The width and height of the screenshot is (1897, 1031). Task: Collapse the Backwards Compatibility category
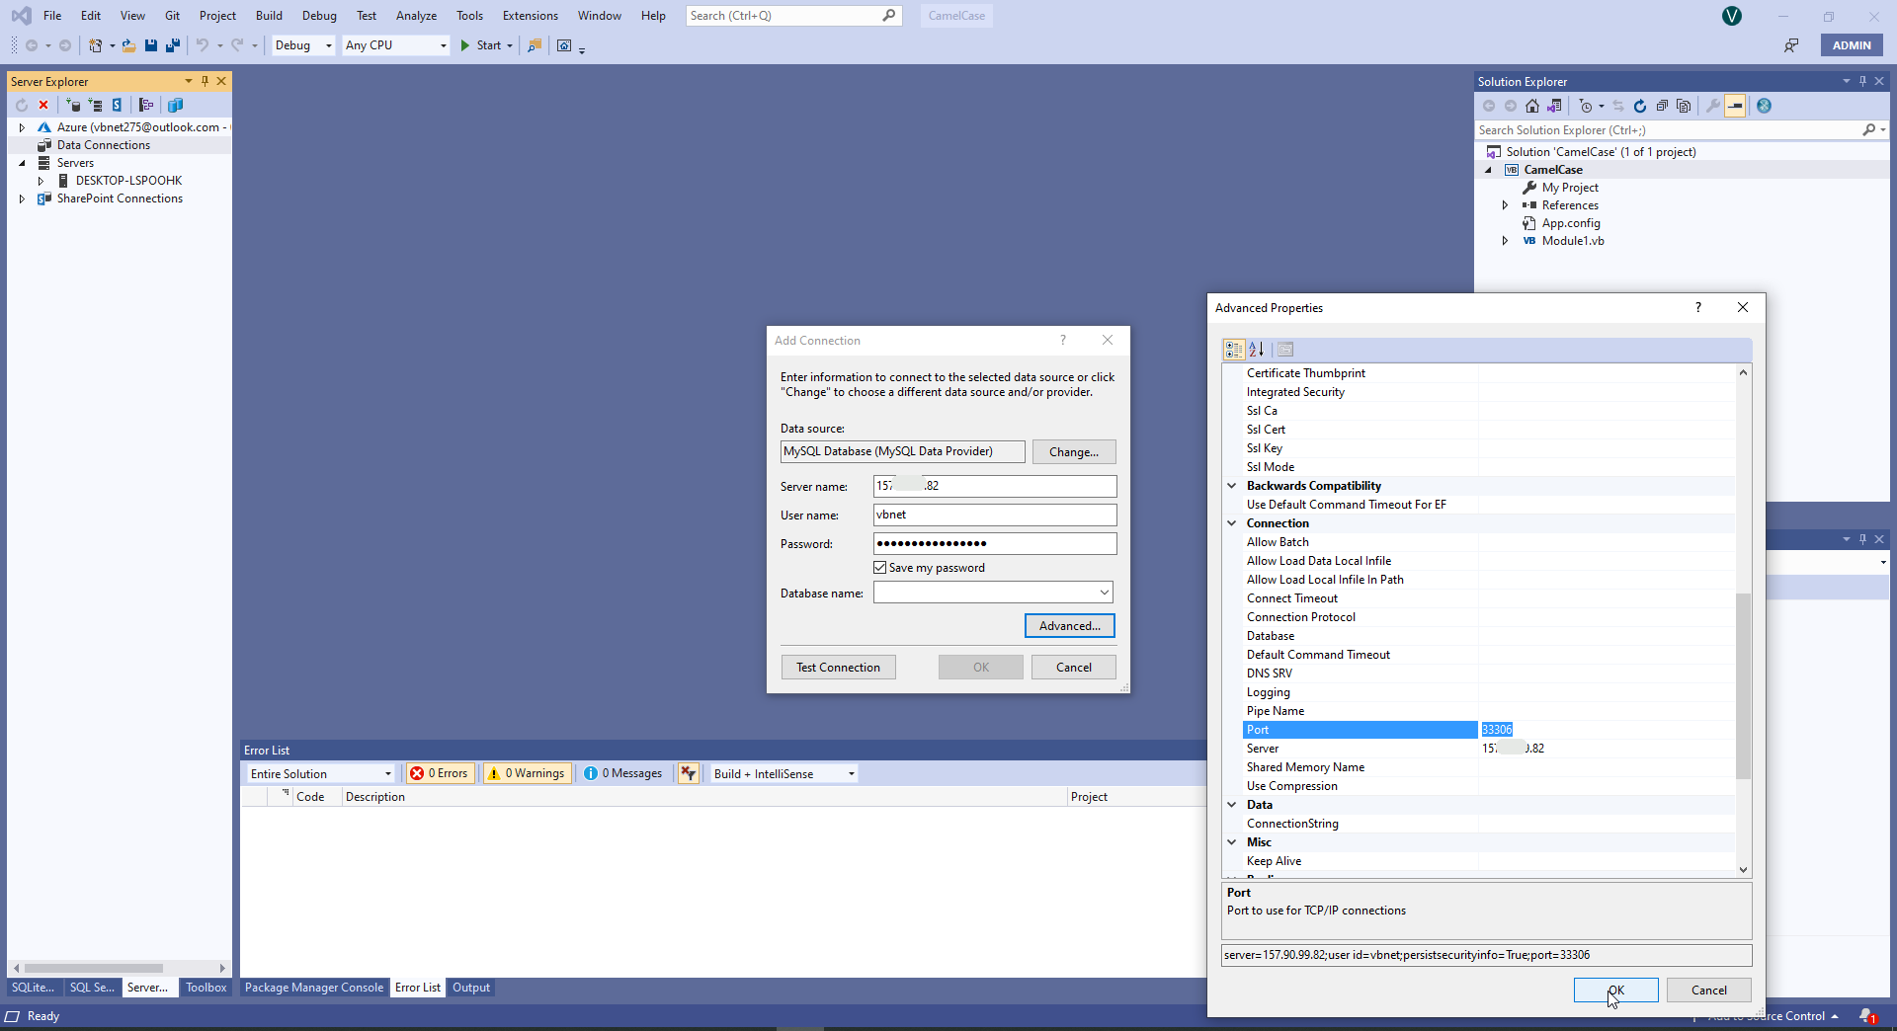pyautogui.click(x=1232, y=486)
